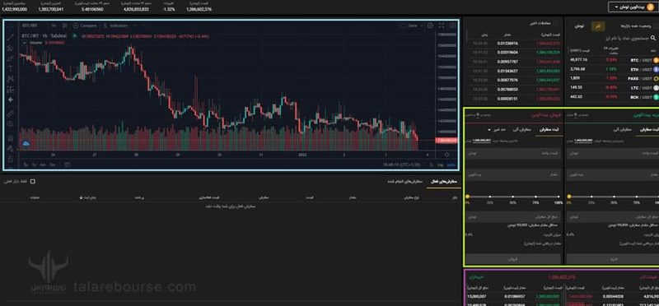Open the chart interval 1h dropdown
Screen dimensions: 659x306
[x=54, y=25]
